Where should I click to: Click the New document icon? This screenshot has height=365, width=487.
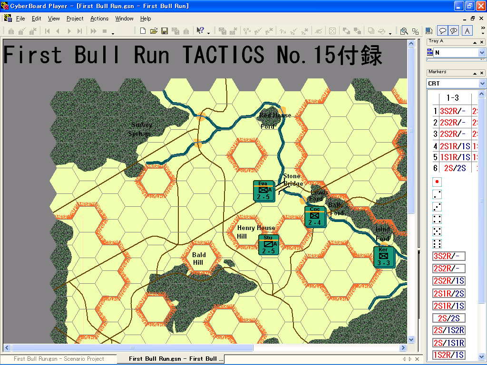143,31
